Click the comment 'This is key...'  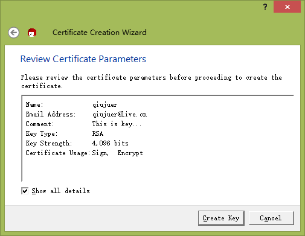[117, 124]
